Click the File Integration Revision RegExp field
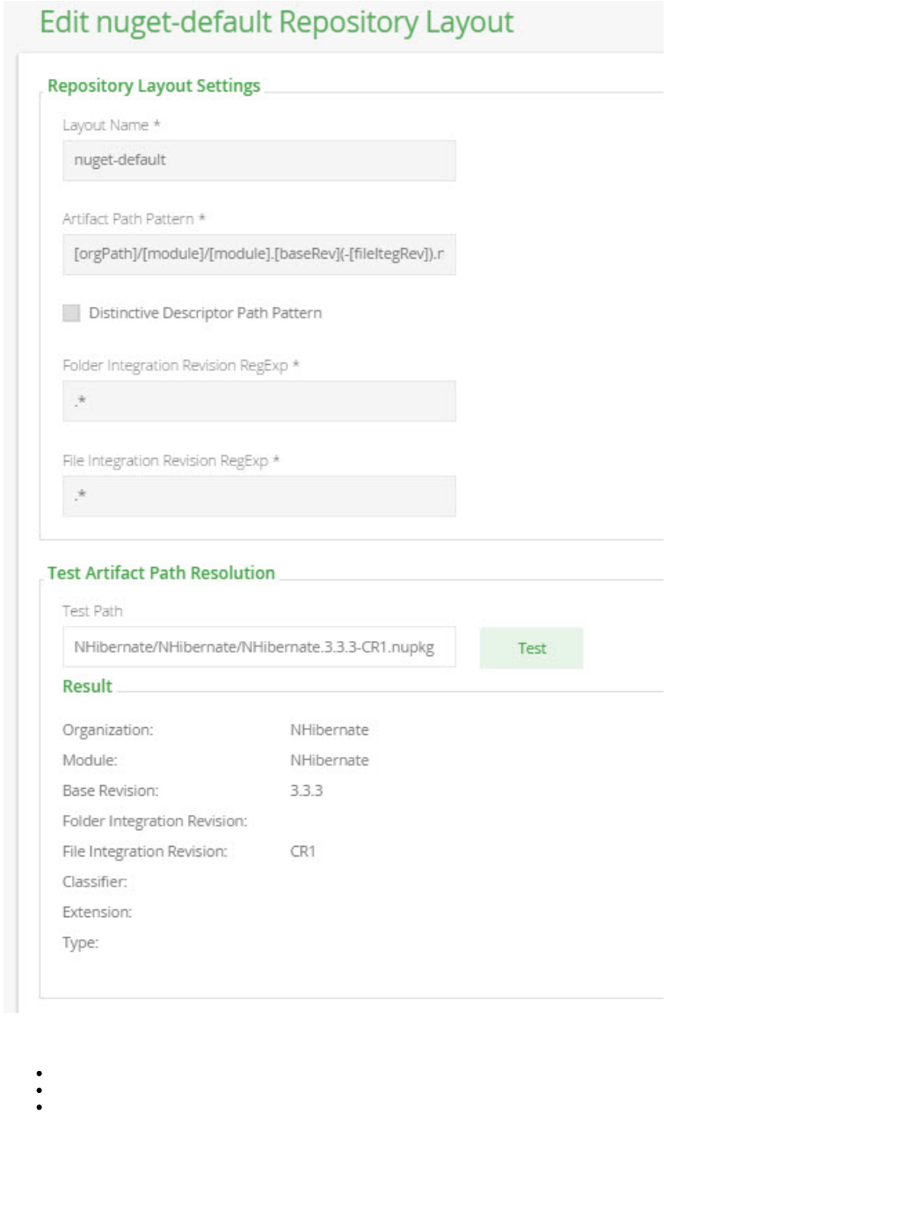This screenshot has height=1224, width=908. (x=258, y=496)
